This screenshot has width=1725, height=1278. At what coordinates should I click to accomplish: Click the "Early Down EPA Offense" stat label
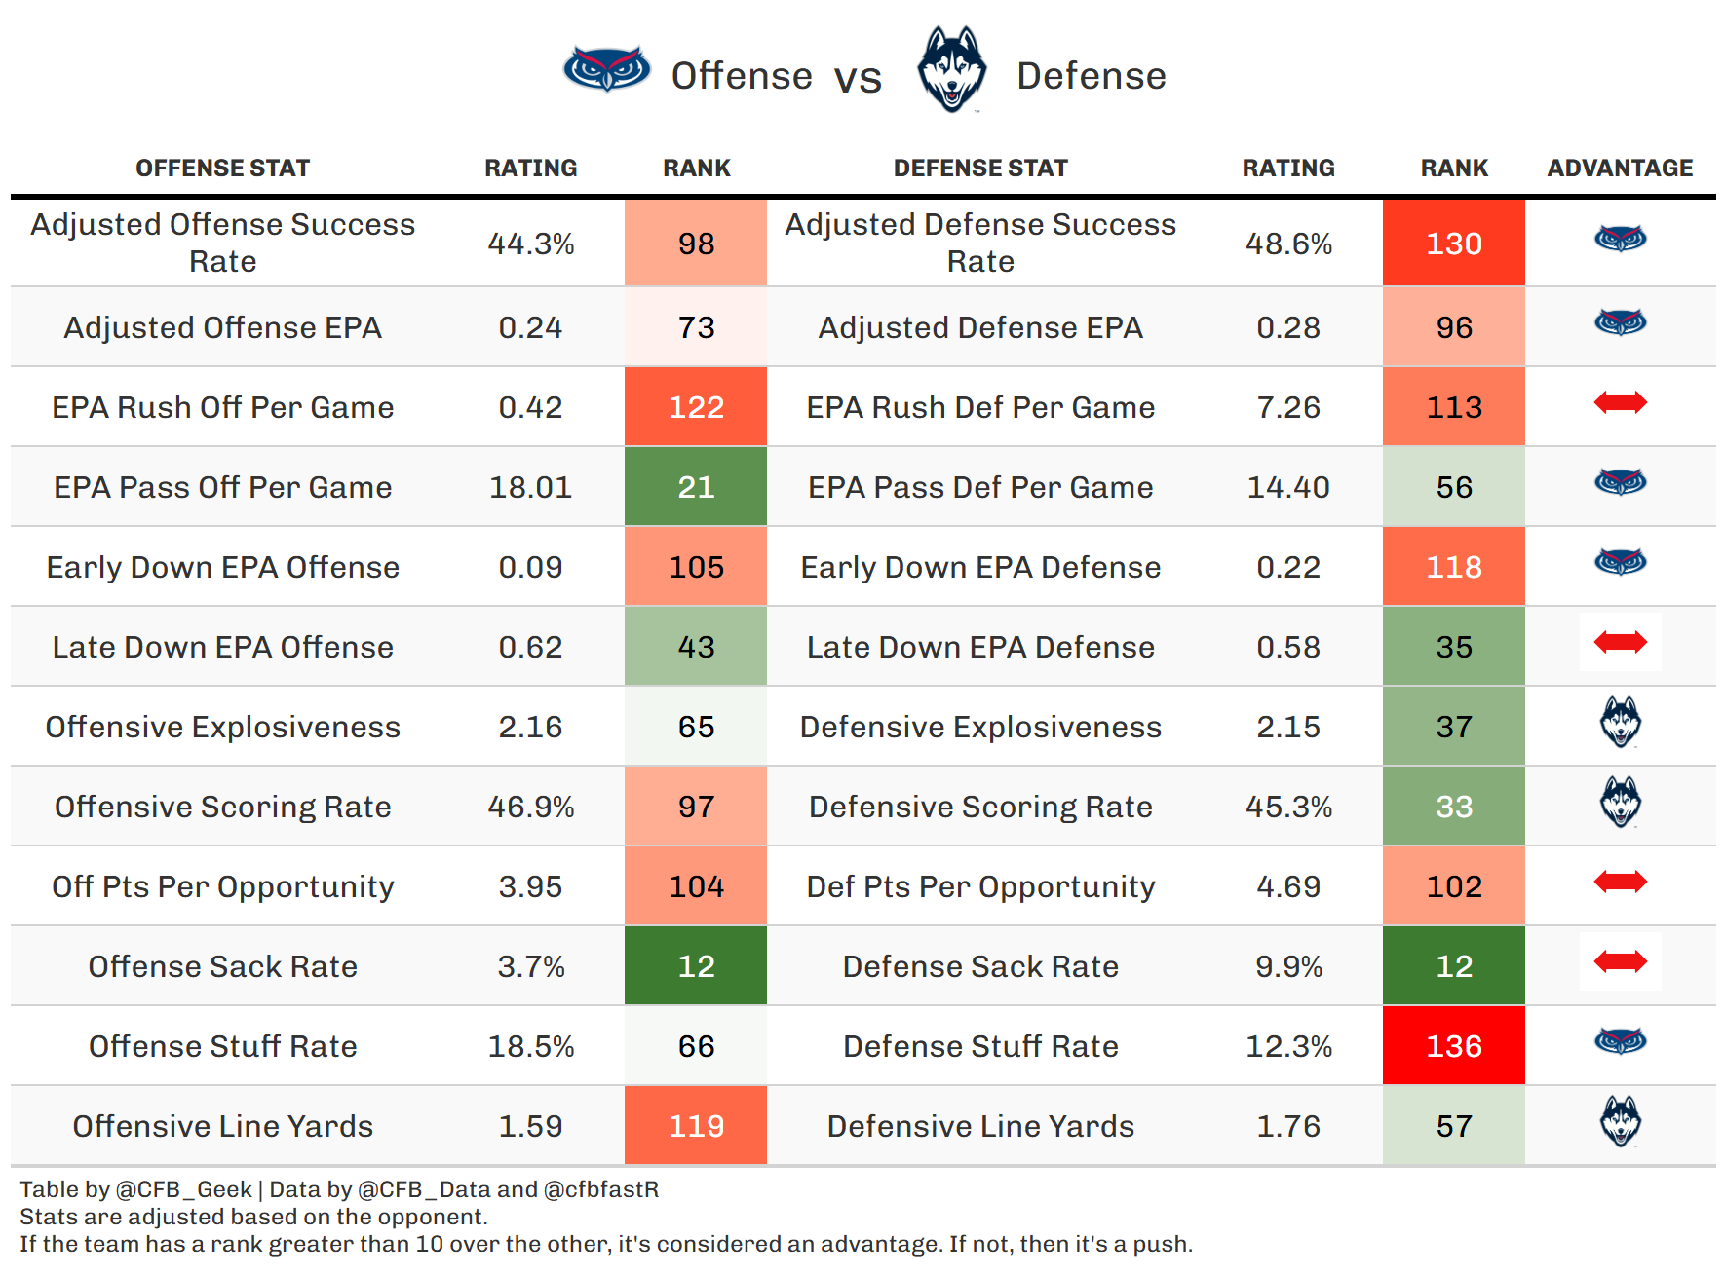point(223,567)
